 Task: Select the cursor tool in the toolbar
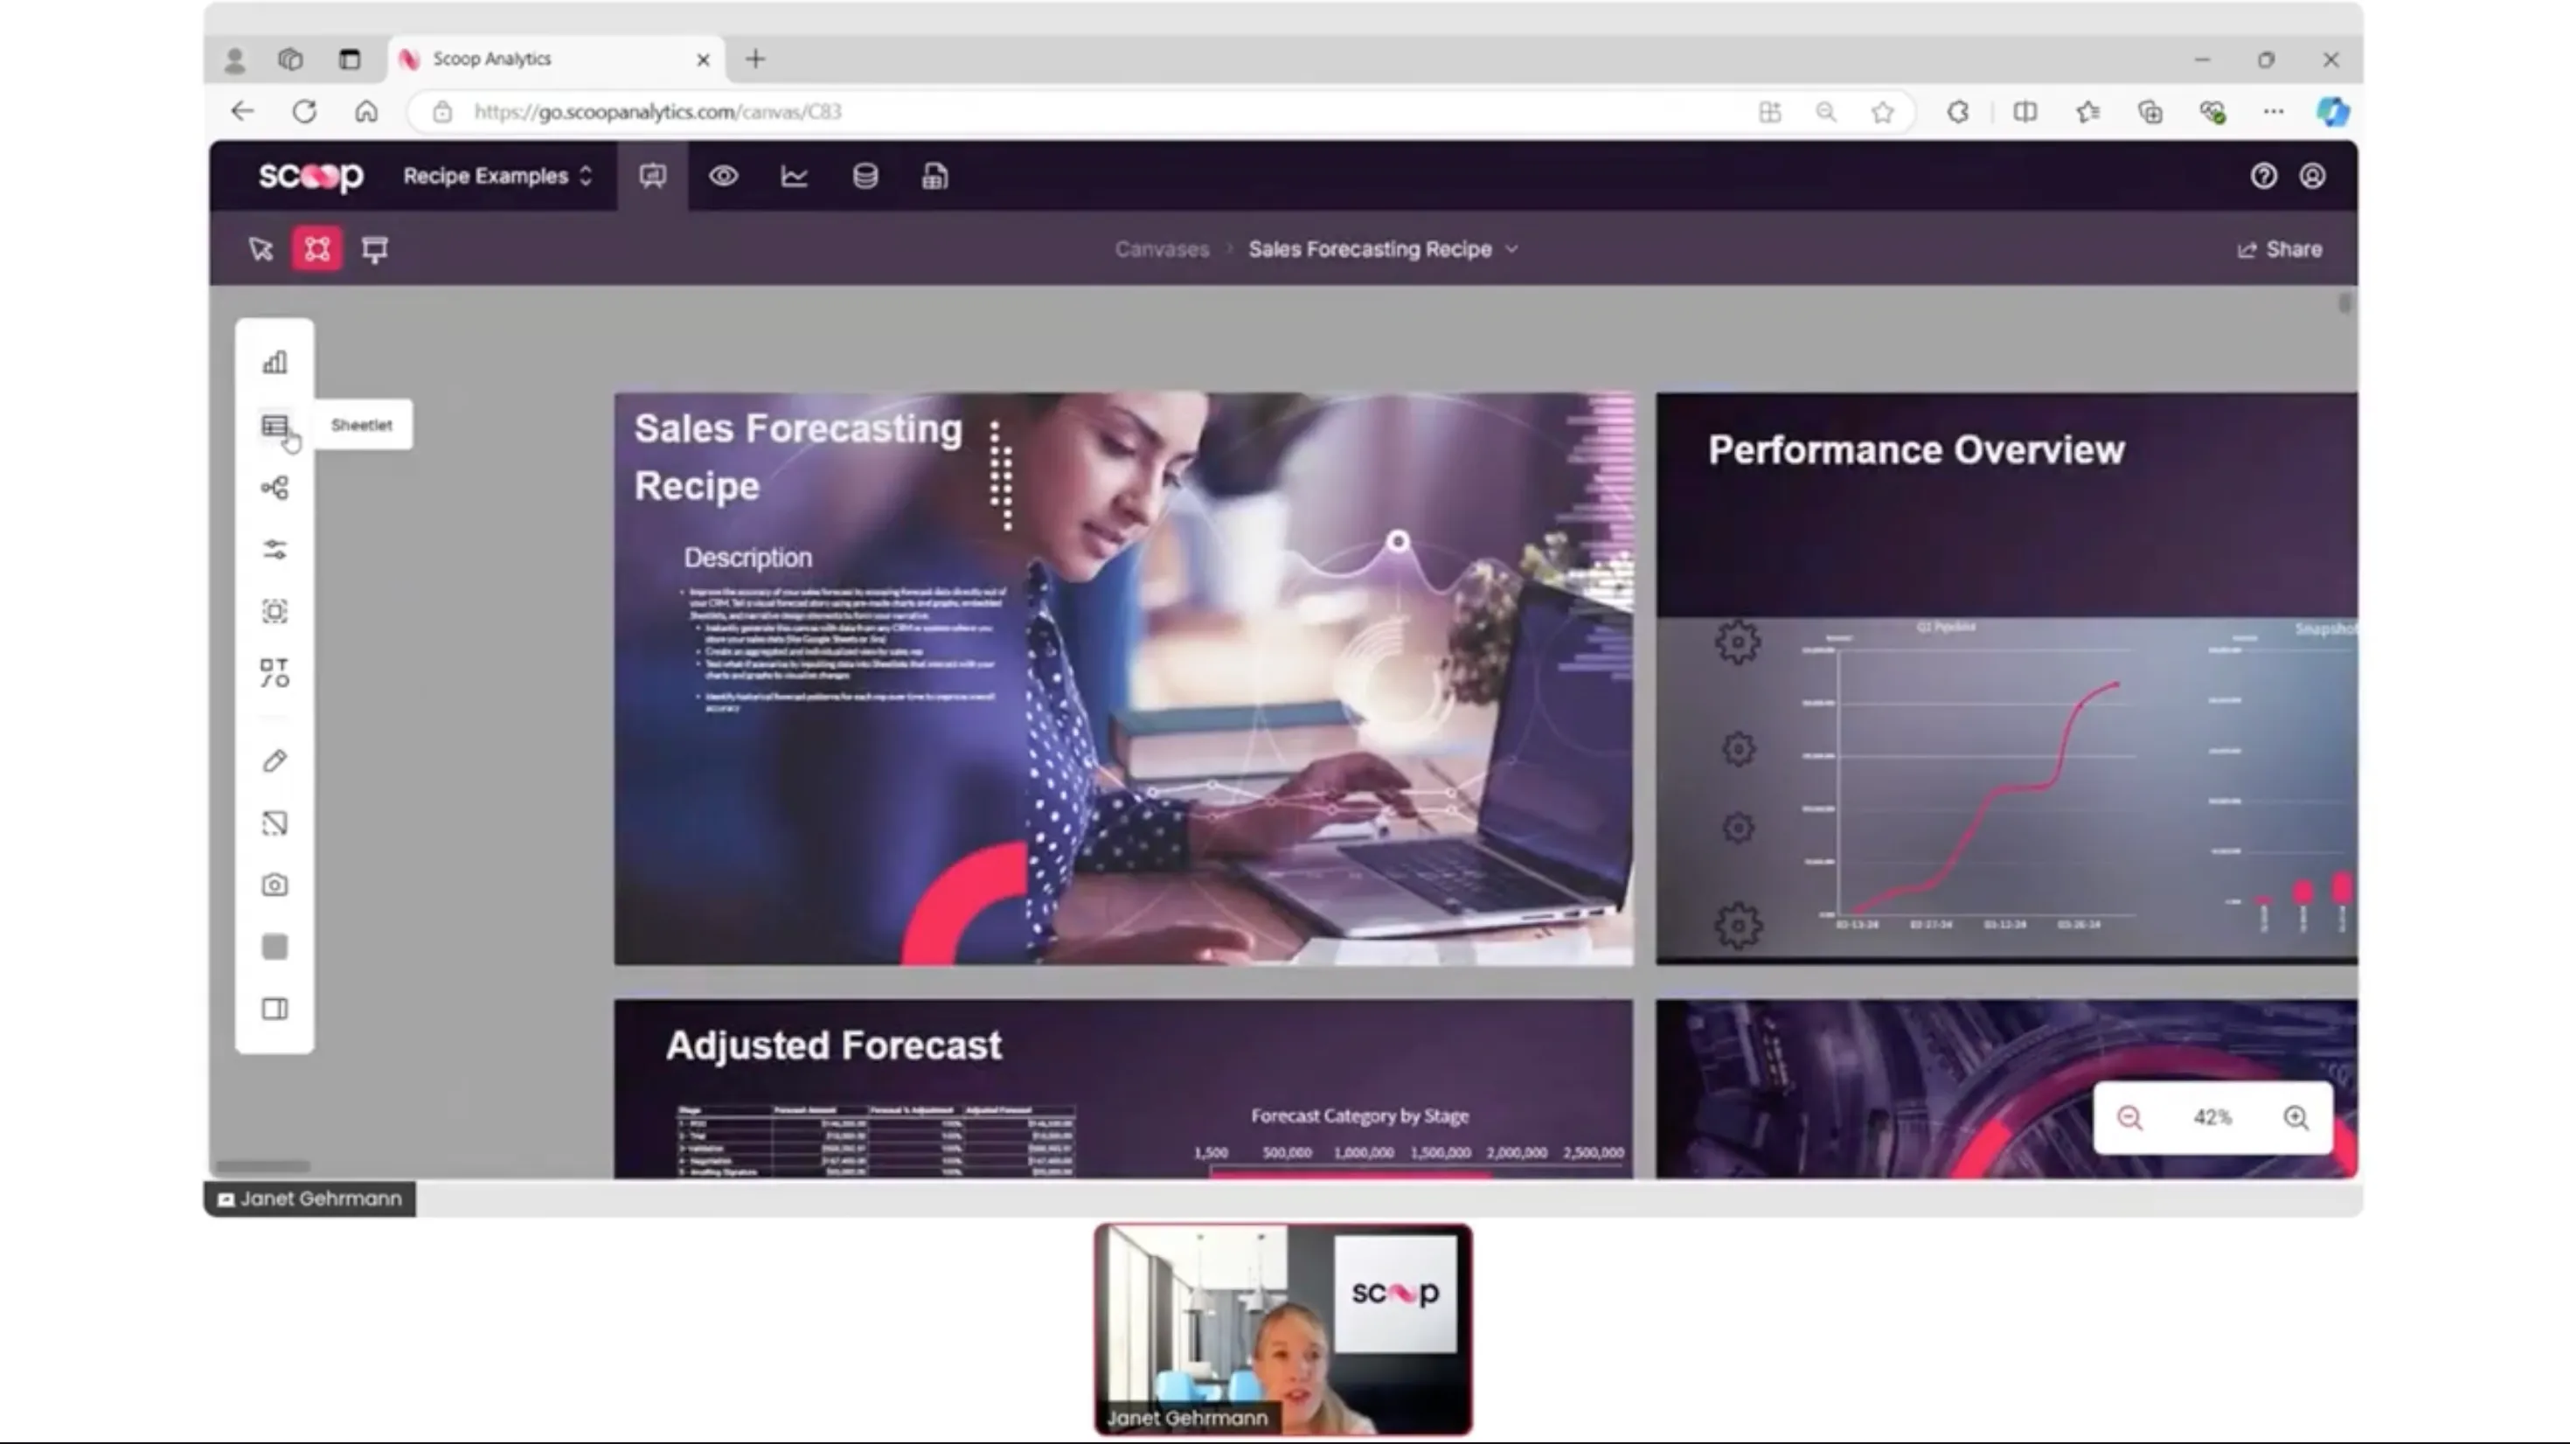point(260,249)
